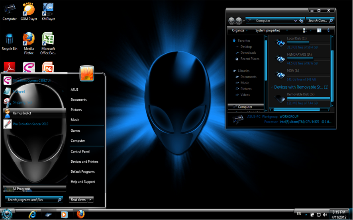Launch GOM Player from desktop
Viewport: 353px width, 220px height.
point(29,12)
